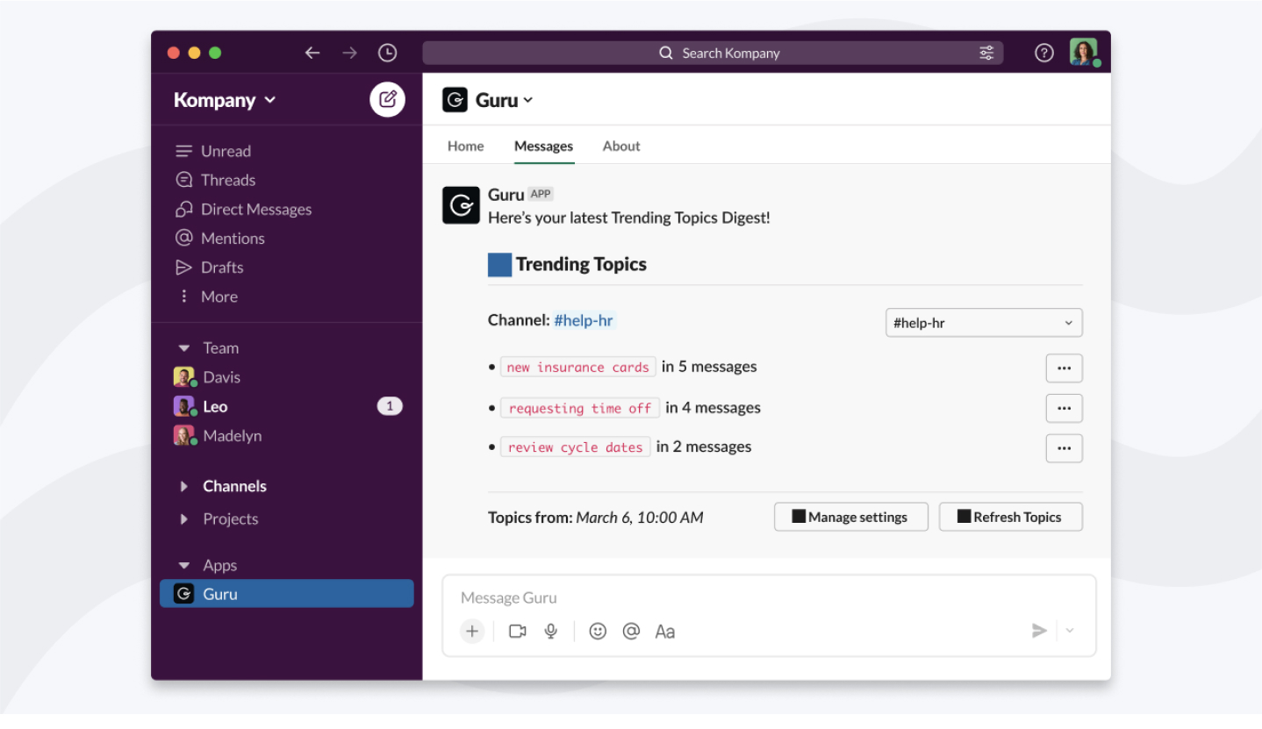The width and height of the screenshot is (1262, 729).
Task: Click the 'new insurance cards' topic tag
Action: coord(578,368)
